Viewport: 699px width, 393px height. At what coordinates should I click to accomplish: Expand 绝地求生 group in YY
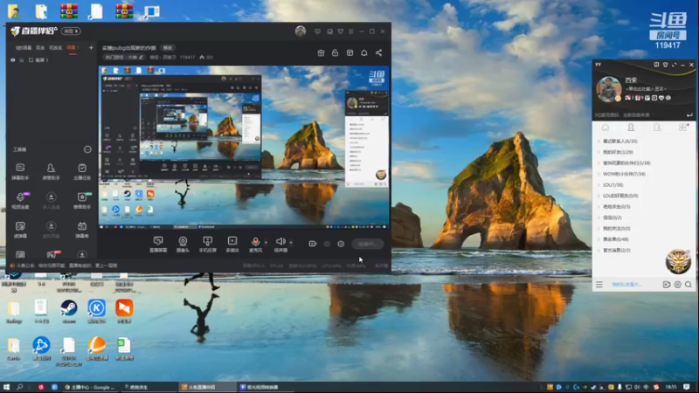(616, 207)
